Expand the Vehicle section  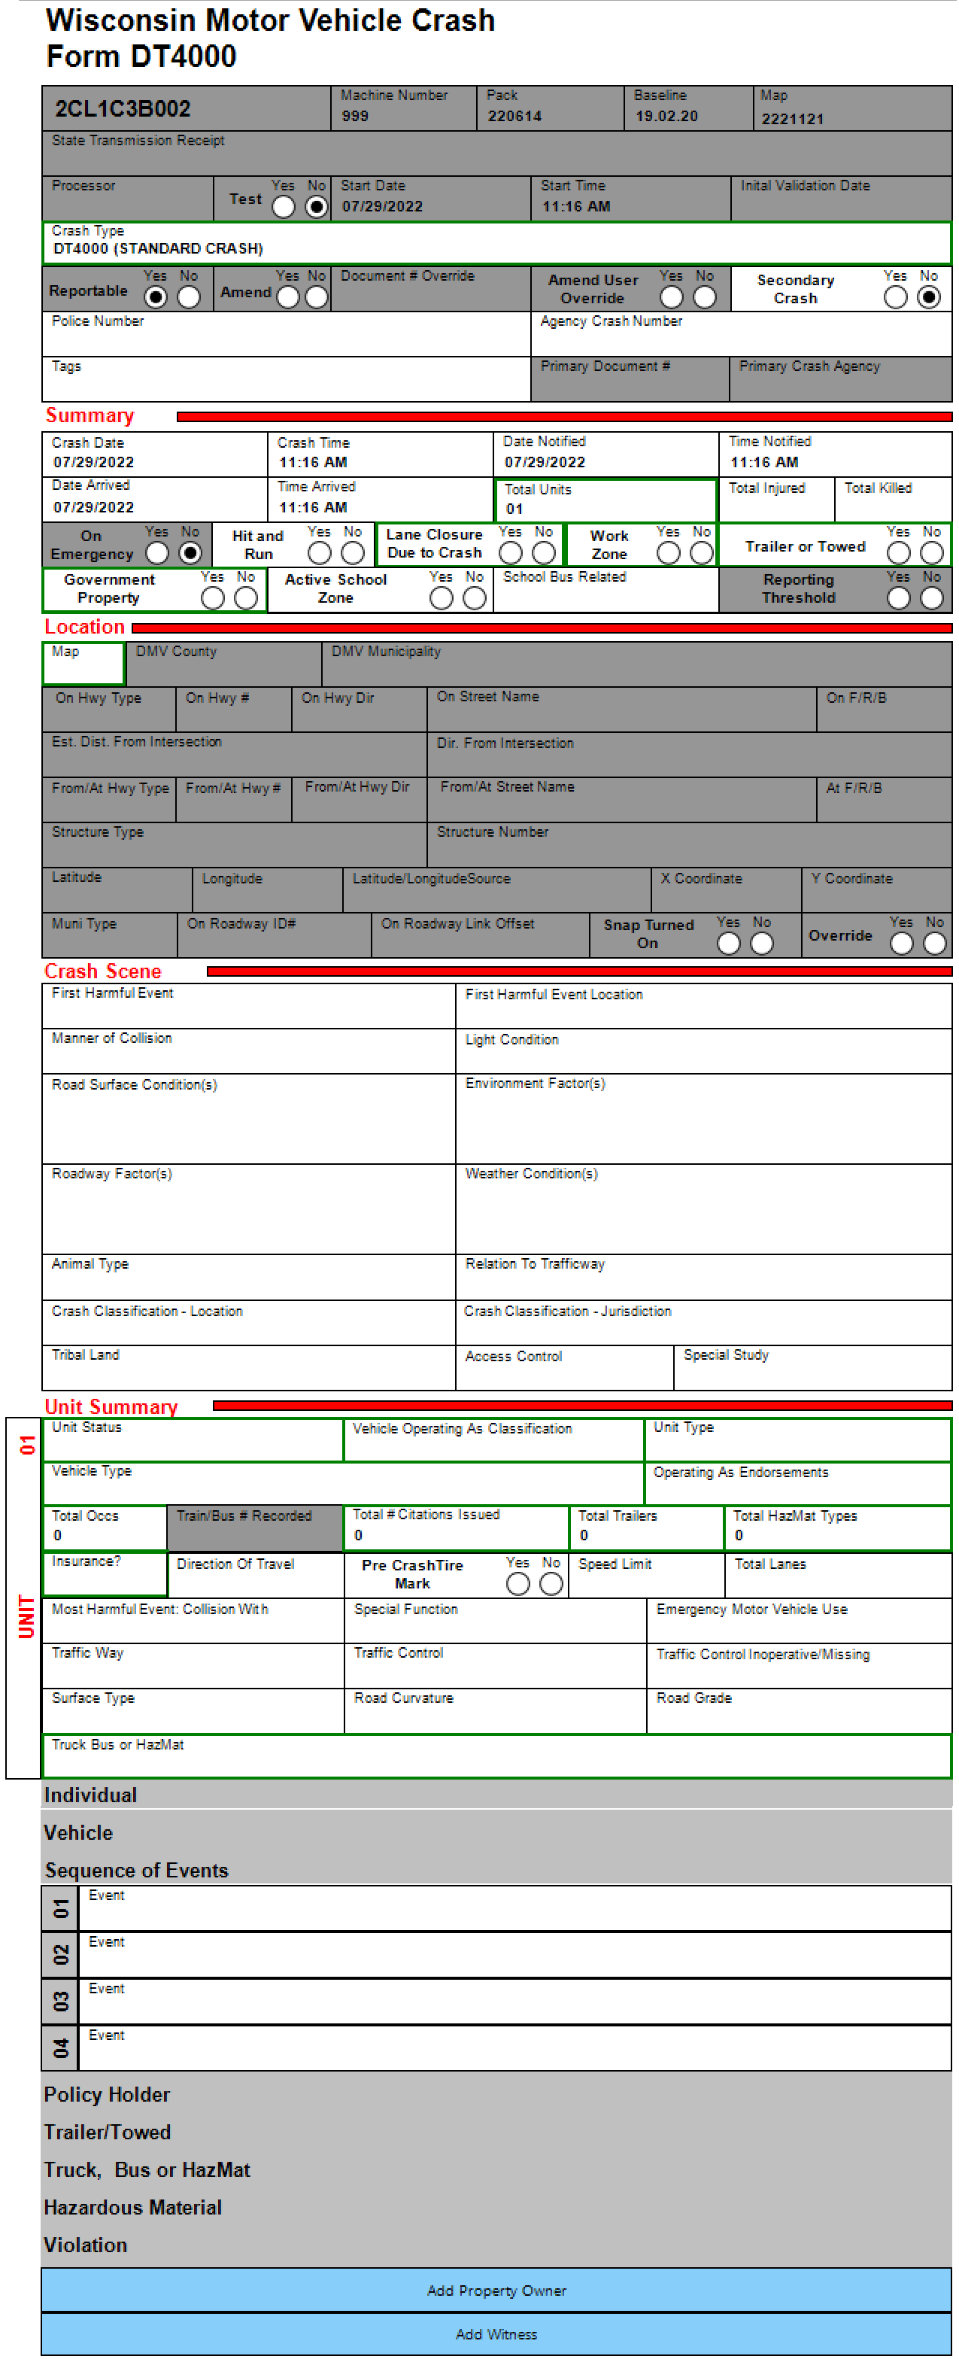(x=496, y=1832)
